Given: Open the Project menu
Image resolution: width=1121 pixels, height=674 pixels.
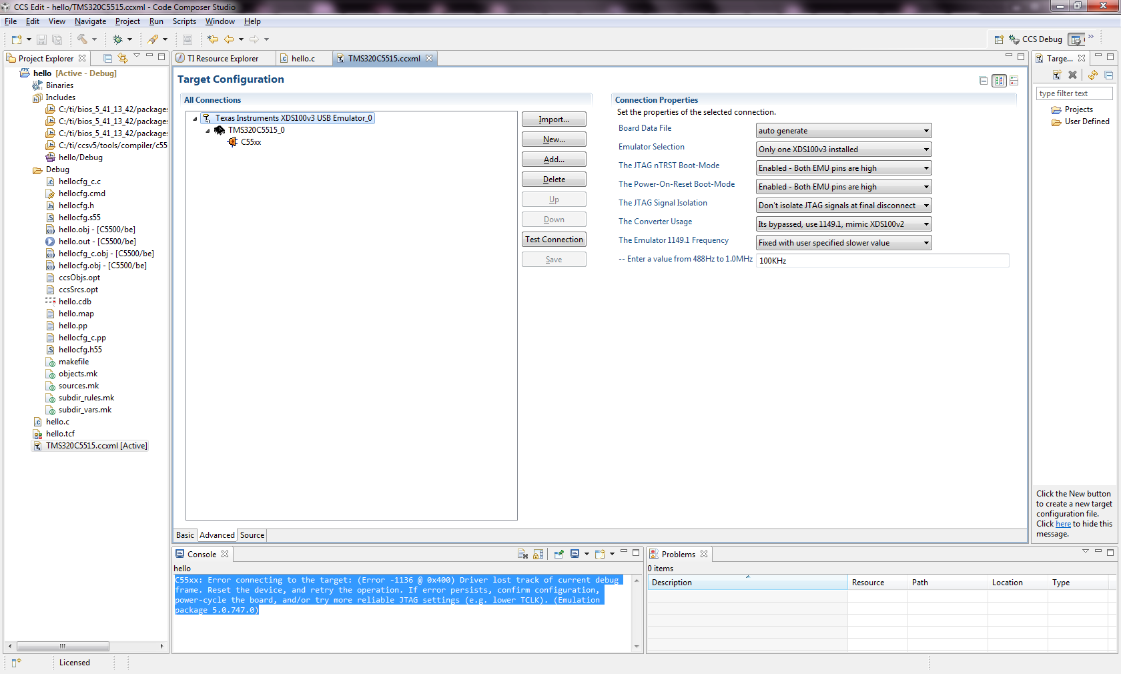Looking at the screenshot, I should [127, 21].
